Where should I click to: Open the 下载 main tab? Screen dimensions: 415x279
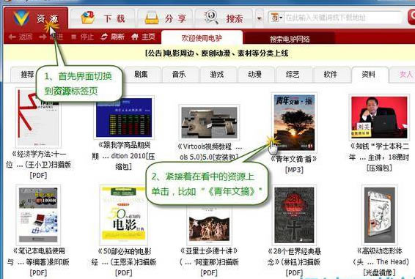point(103,18)
